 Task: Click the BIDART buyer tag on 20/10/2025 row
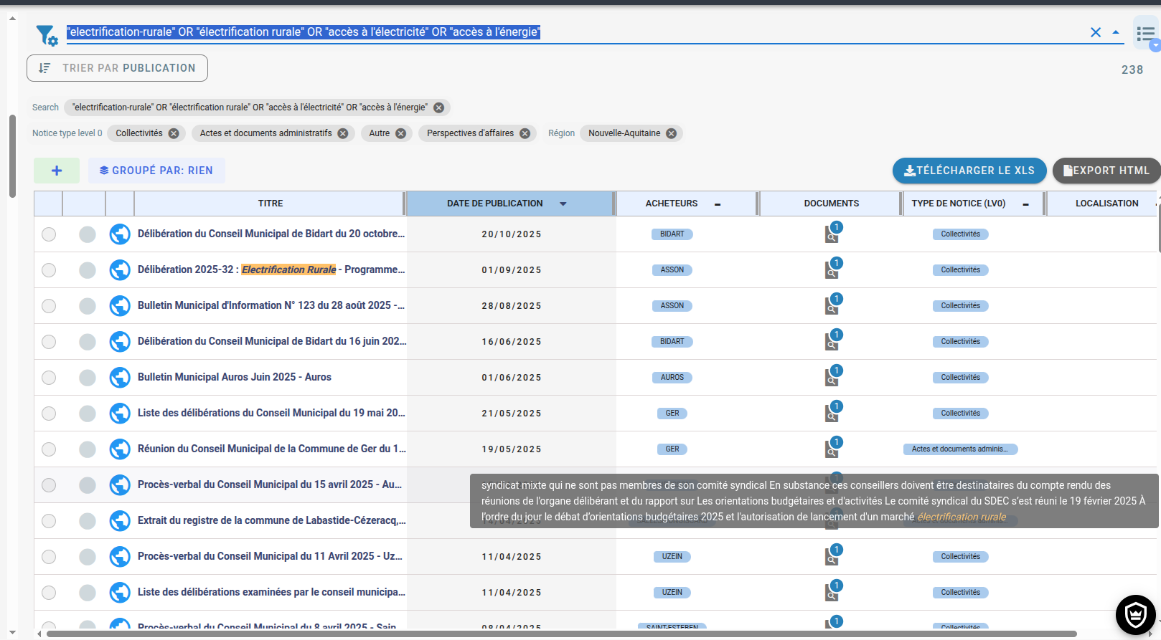pyautogui.click(x=672, y=234)
